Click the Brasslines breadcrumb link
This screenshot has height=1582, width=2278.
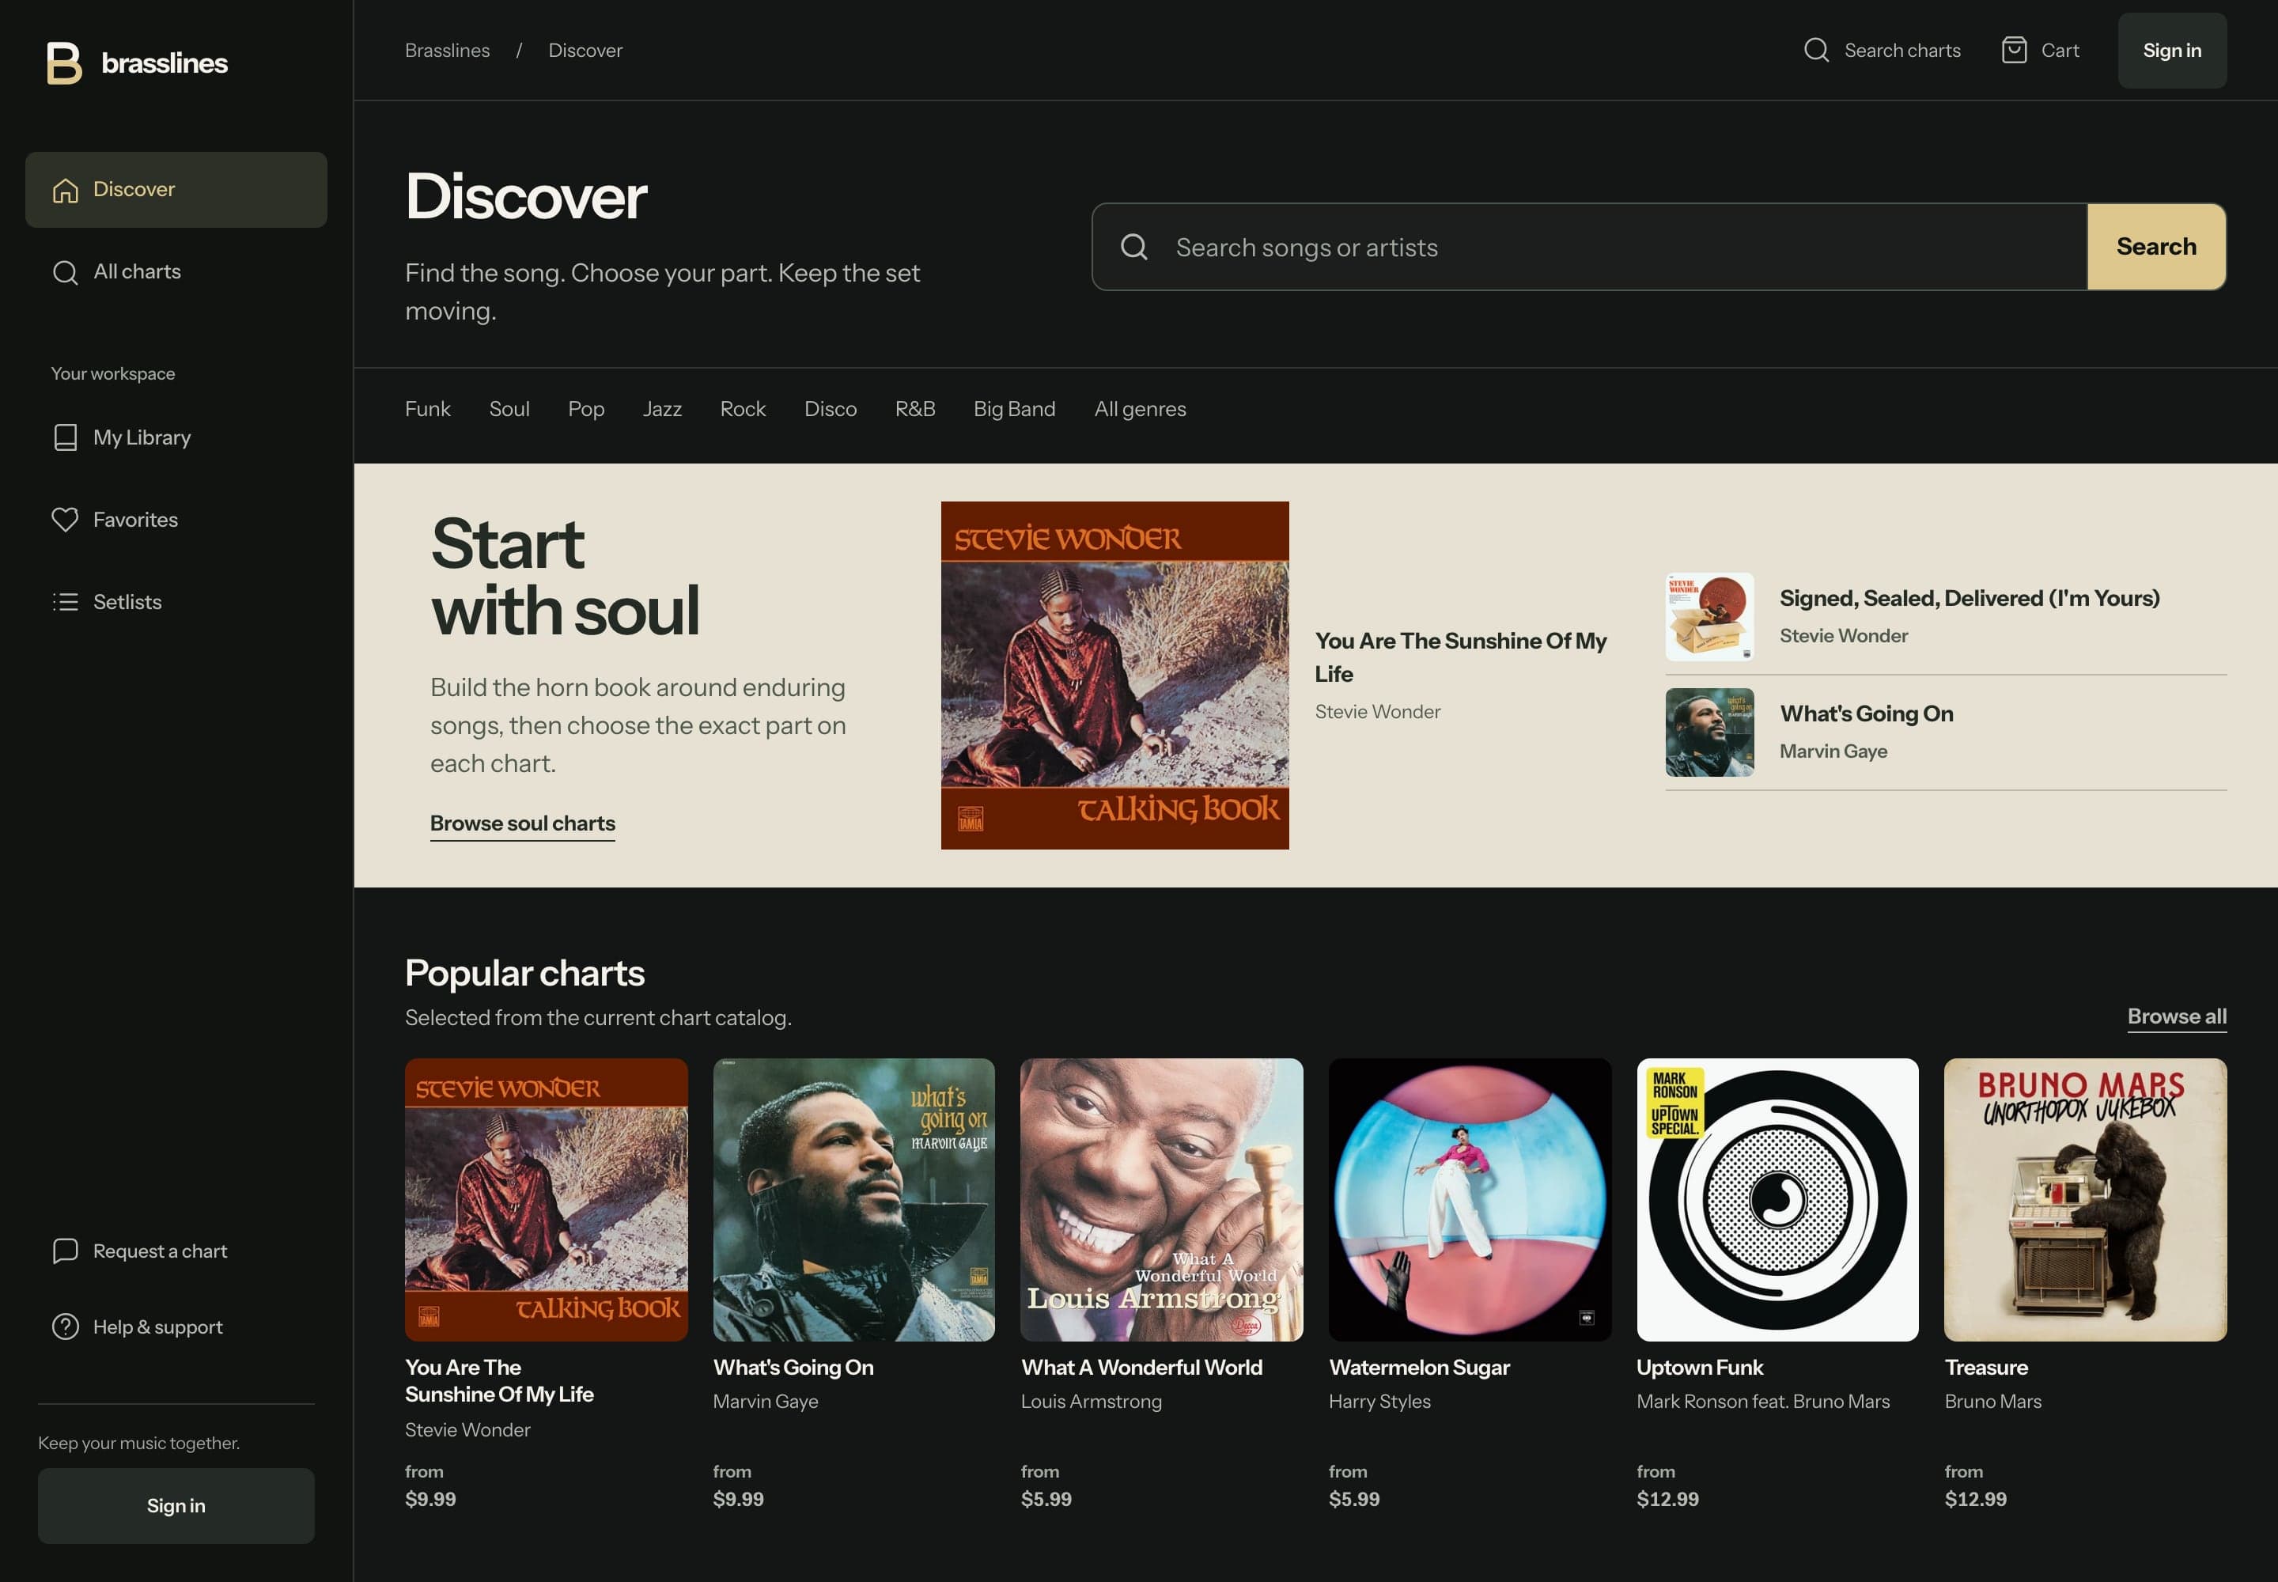click(447, 51)
